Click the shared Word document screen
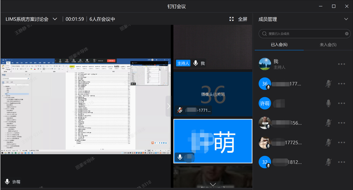 (86, 106)
